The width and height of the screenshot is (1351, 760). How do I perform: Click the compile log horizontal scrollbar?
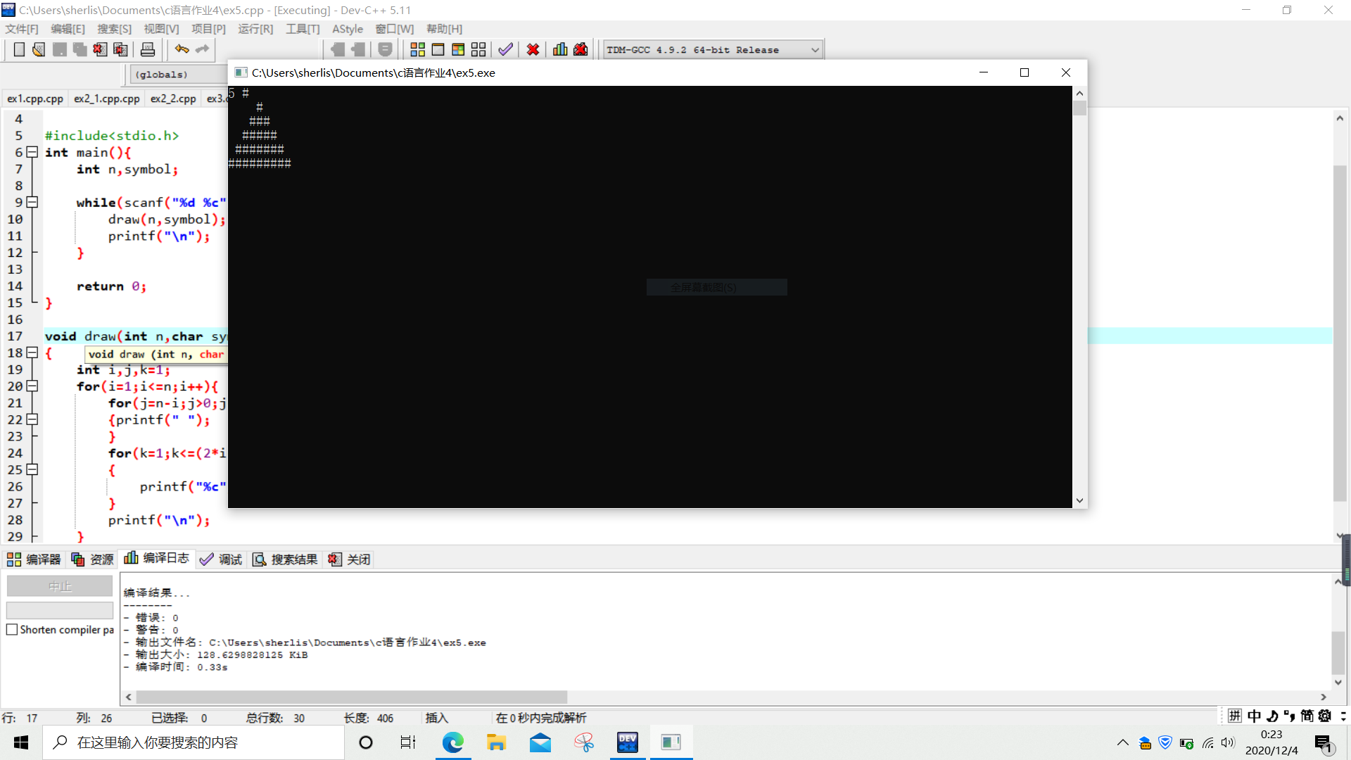click(352, 697)
